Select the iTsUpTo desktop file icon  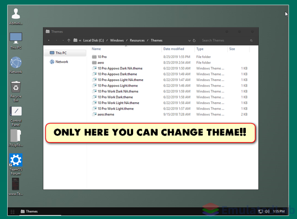coord(16,138)
